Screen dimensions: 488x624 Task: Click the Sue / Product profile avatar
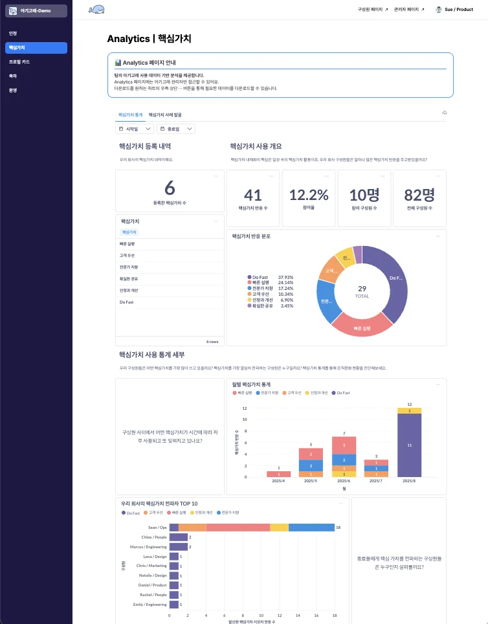click(439, 10)
